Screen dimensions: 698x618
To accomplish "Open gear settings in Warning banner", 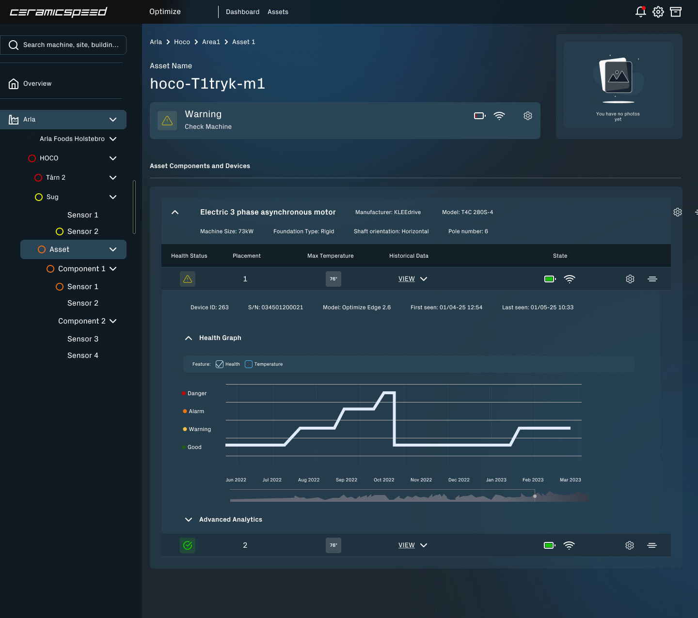I will [x=528, y=116].
